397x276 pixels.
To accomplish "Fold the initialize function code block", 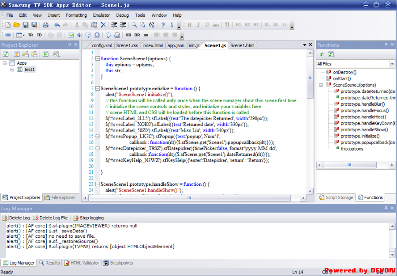I will pyautogui.click(x=97, y=88).
